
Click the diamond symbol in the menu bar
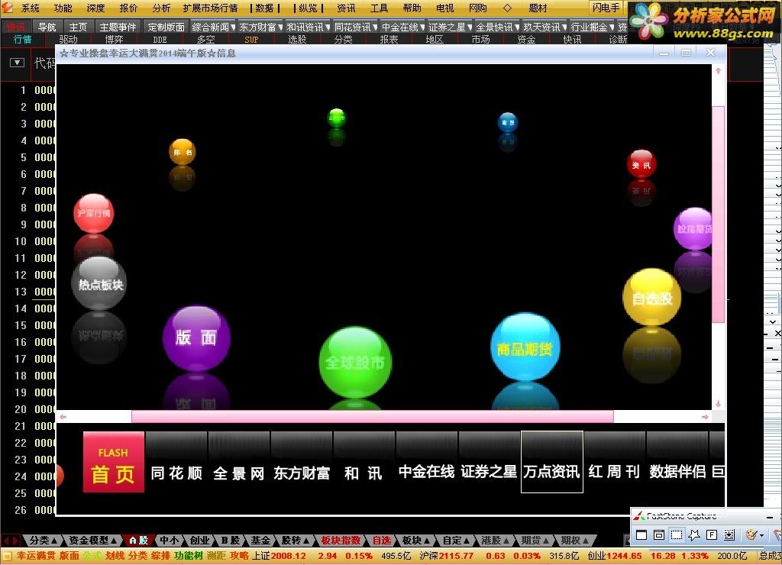[507, 8]
